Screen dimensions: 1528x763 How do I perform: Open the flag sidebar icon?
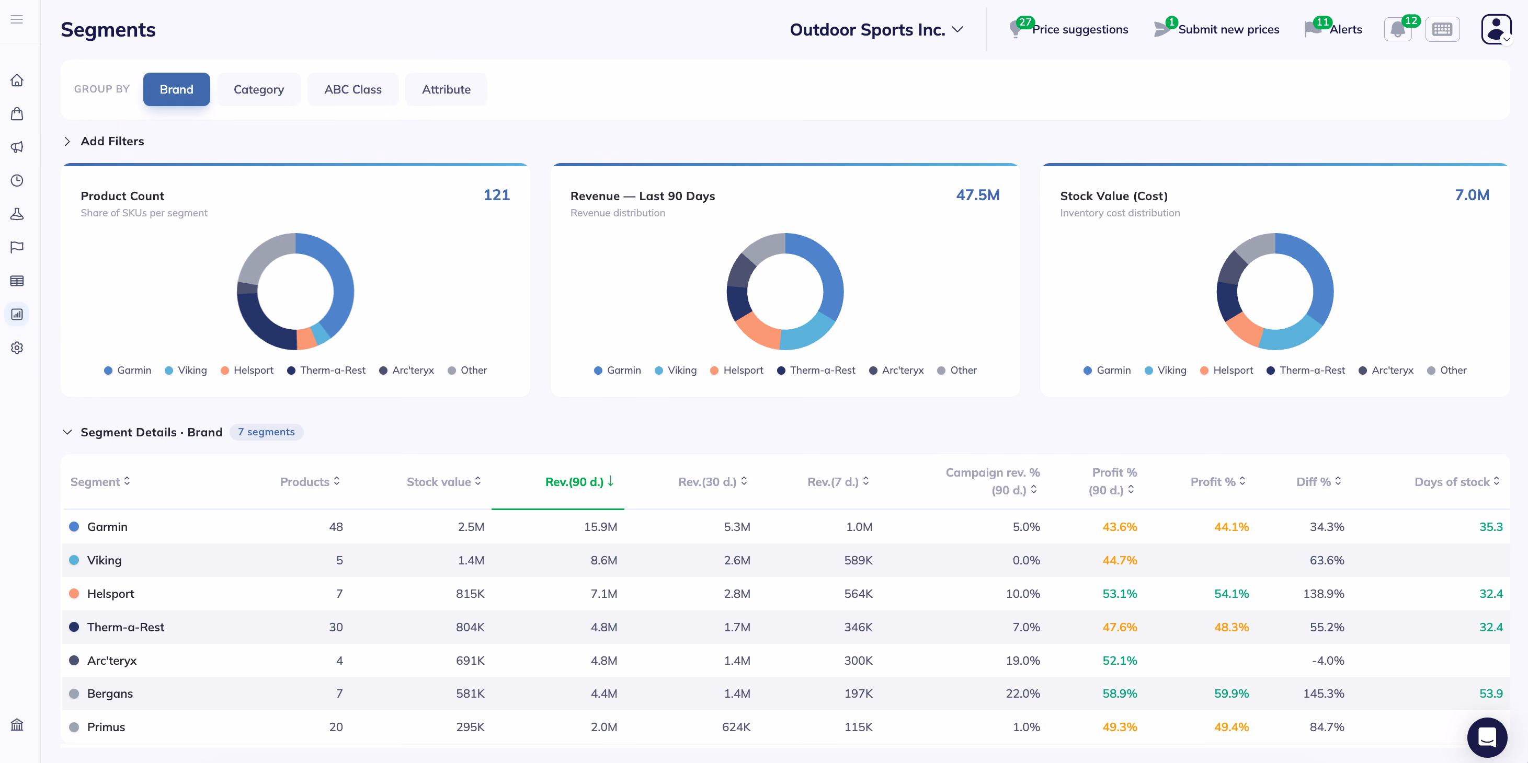coord(17,247)
